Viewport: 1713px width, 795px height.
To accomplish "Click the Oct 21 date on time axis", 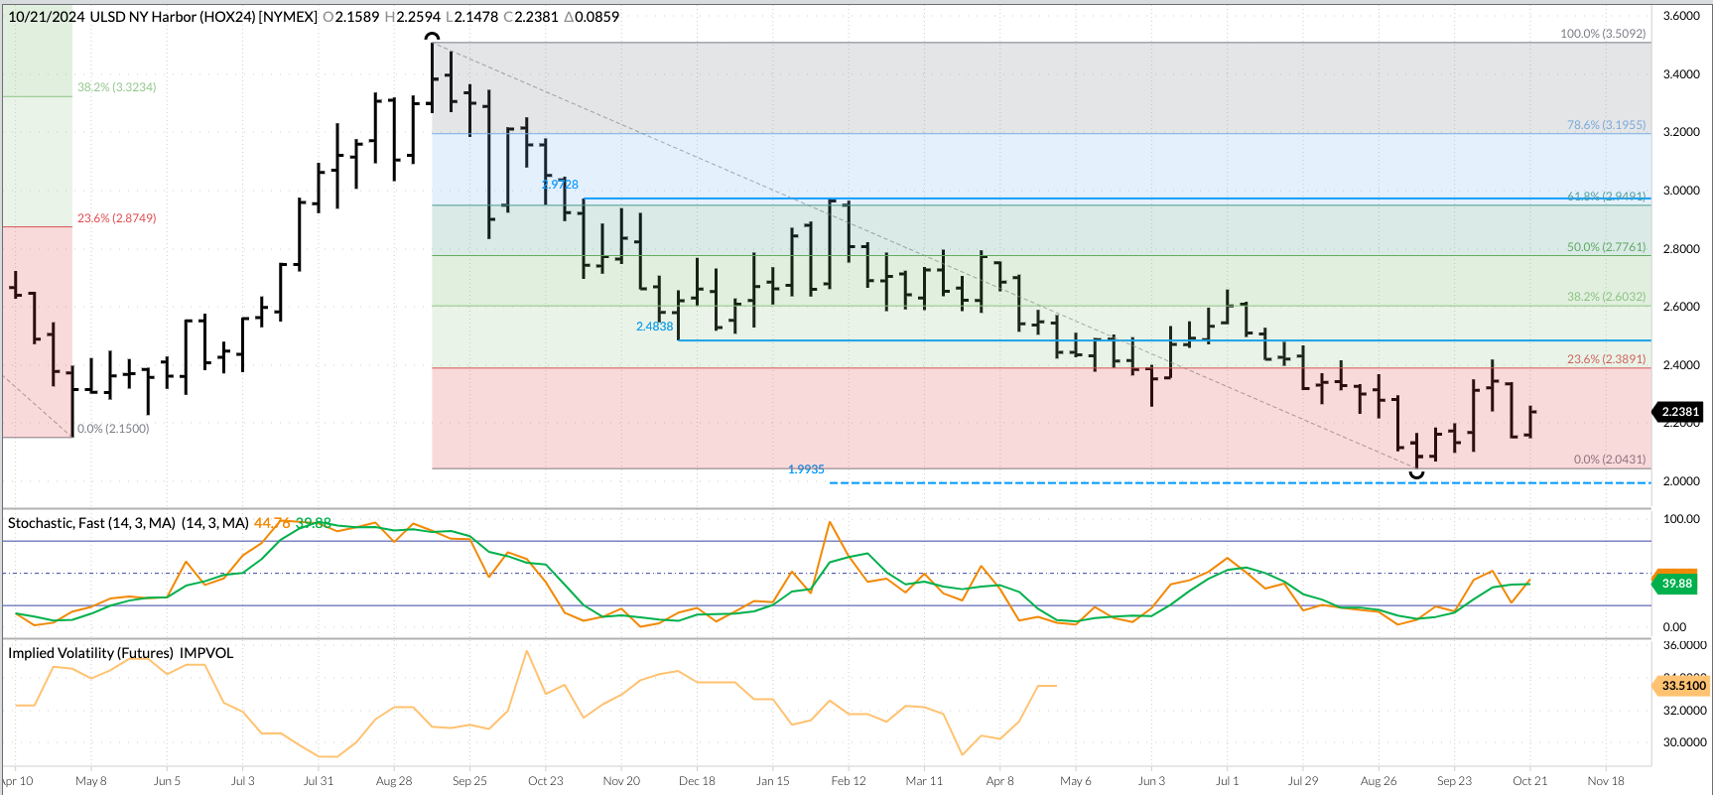I will click(1529, 781).
